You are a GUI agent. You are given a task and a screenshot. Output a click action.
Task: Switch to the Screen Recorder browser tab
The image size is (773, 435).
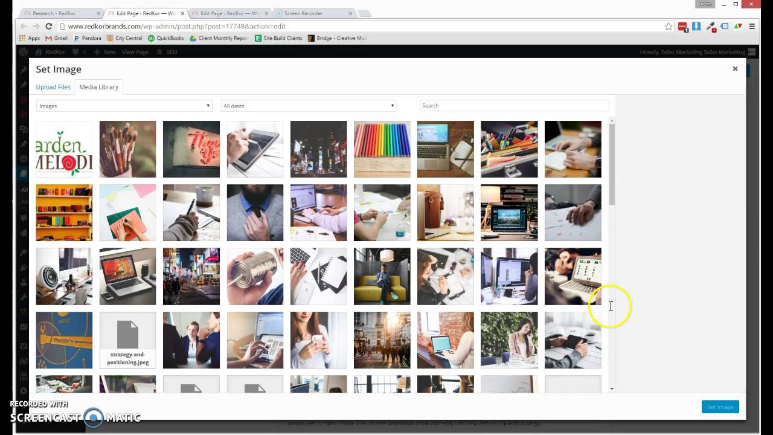tap(303, 13)
